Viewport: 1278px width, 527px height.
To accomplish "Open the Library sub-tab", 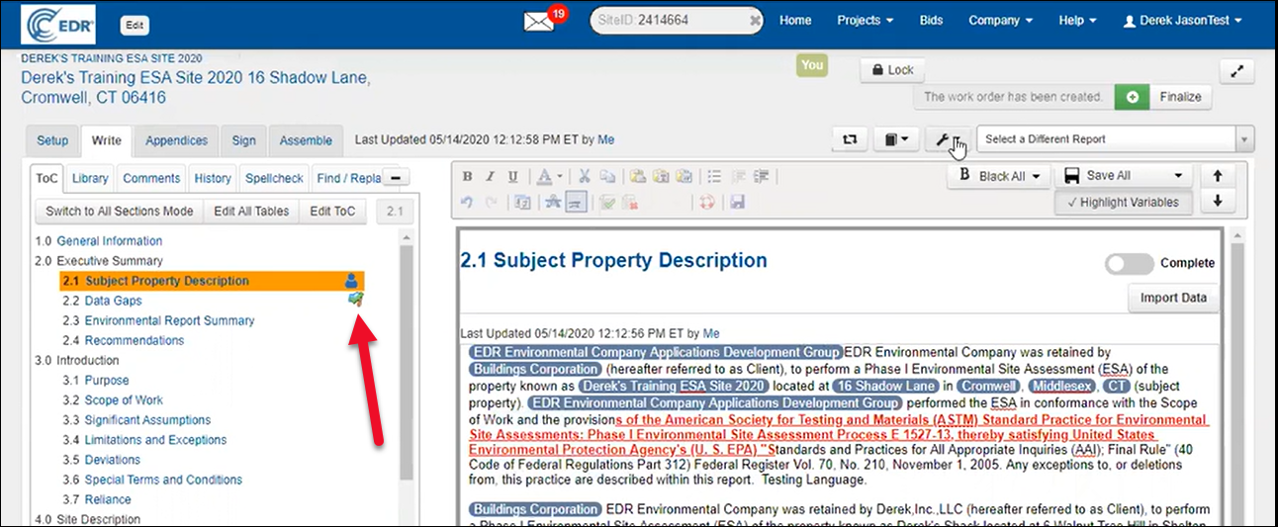I will (90, 178).
